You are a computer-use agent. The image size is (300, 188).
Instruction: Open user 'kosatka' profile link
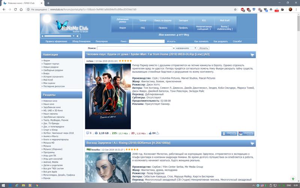96,150
